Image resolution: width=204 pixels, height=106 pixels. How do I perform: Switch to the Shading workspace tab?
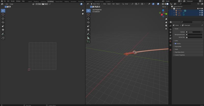pyautogui.click(x=67, y=2)
